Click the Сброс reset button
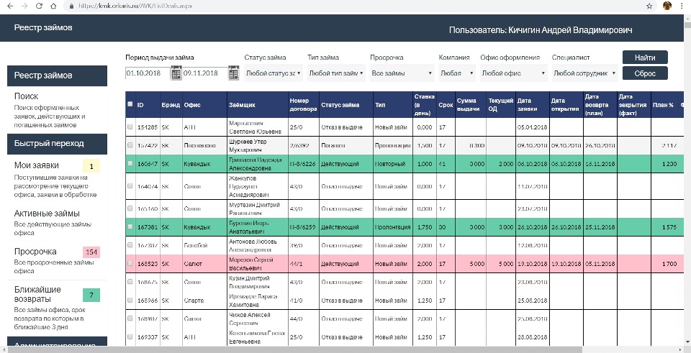The image size is (691, 353). pyautogui.click(x=645, y=73)
